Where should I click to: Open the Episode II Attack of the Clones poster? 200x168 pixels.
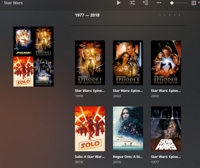pos(128,63)
